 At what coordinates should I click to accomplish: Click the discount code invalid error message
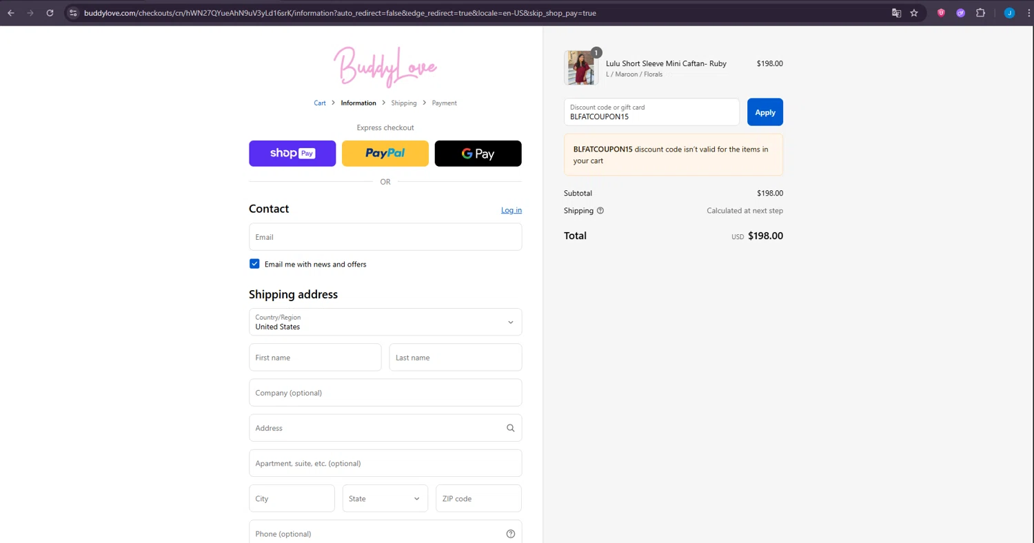coord(673,155)
